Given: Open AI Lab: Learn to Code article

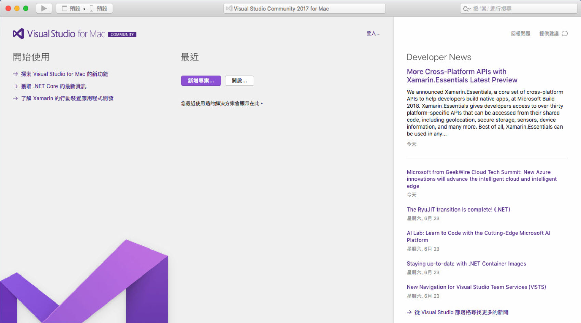Looking at the screenshot, I should pos(478,237).
